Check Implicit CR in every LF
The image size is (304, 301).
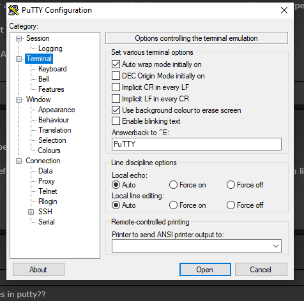click(116, 87)
